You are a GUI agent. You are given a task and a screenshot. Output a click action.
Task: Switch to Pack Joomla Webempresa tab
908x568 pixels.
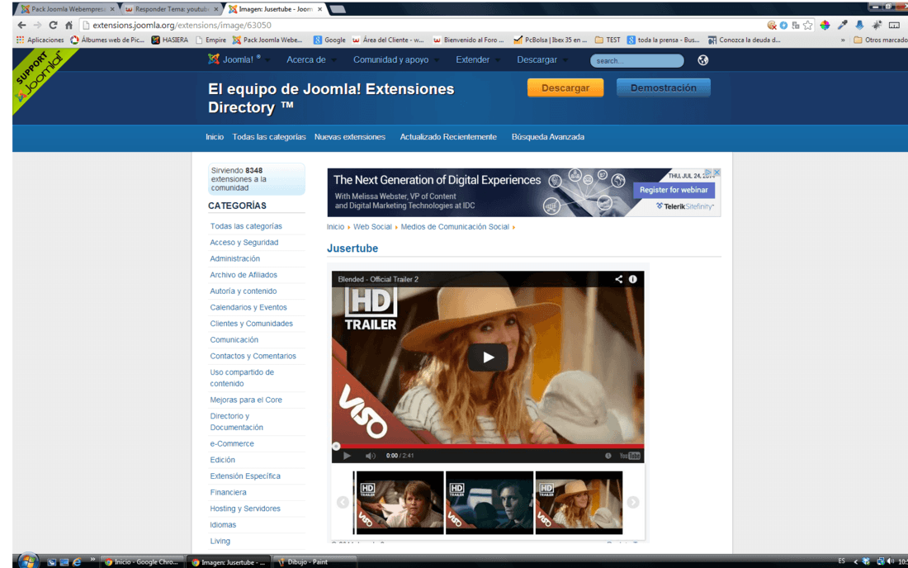point(69,9)
